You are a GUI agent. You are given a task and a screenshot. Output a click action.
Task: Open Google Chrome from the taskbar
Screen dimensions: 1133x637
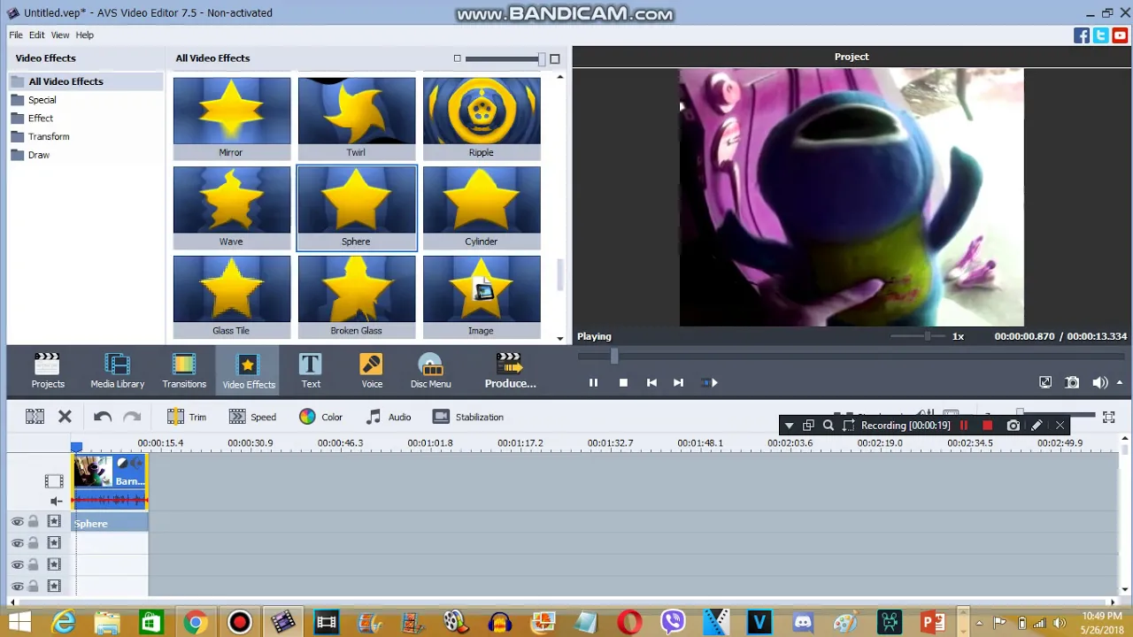click(196, 622)
